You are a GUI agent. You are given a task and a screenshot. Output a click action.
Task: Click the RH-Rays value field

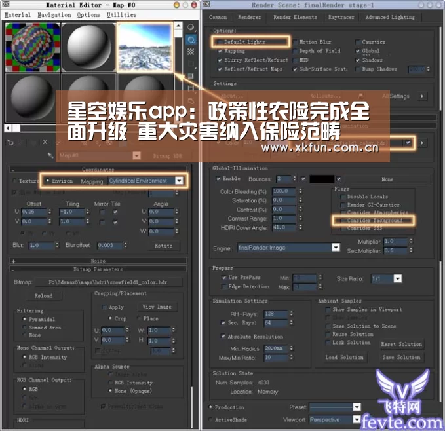click(x=276, y=314)
